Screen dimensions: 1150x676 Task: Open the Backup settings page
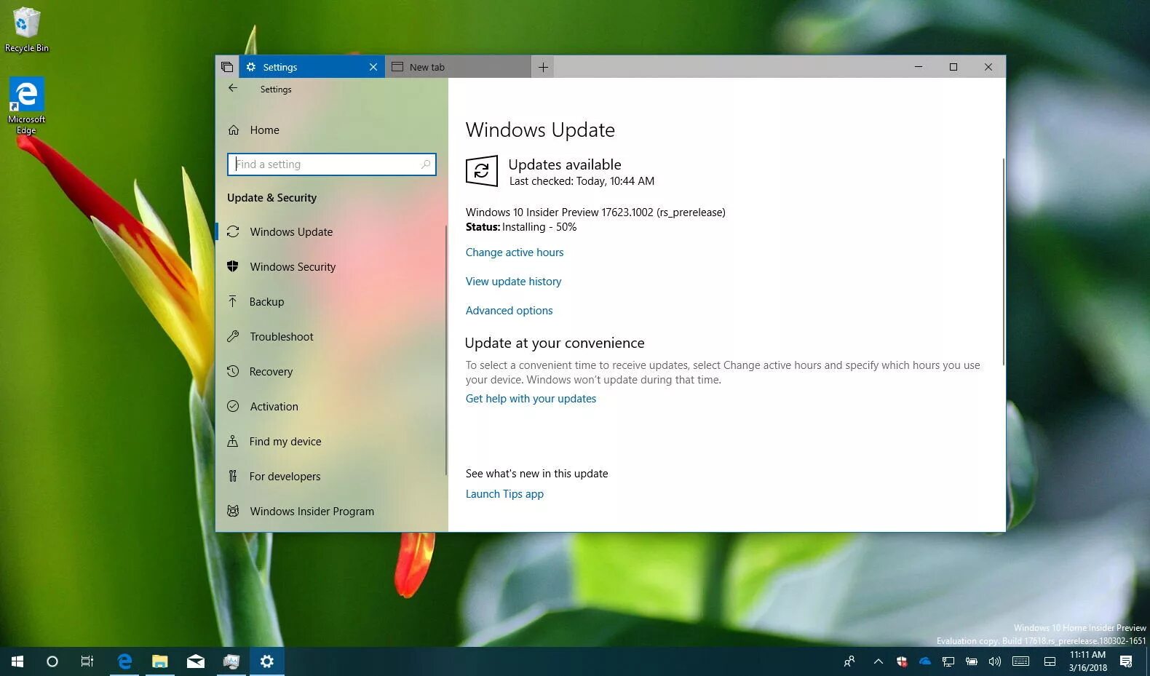(x=331, y=301)
